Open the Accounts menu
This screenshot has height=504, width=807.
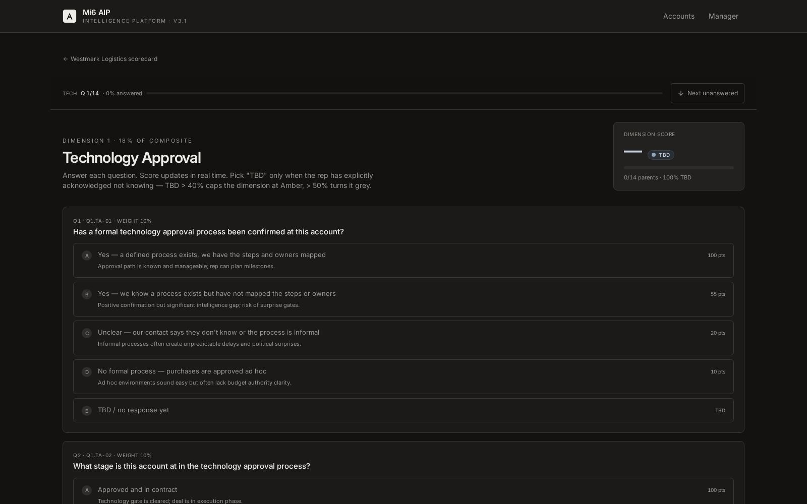click(x=678, y=16)
